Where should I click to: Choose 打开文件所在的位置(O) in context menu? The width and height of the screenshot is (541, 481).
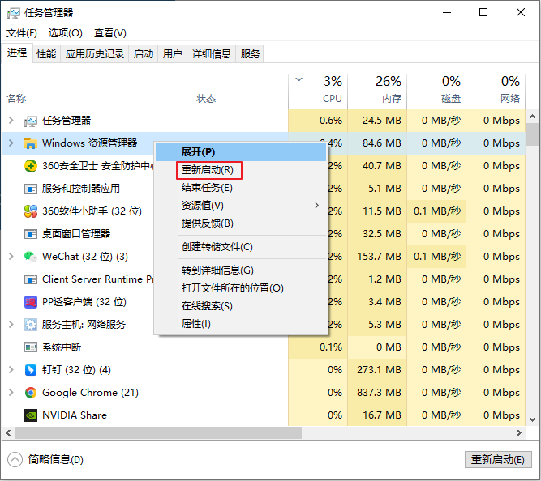point(241,288)
